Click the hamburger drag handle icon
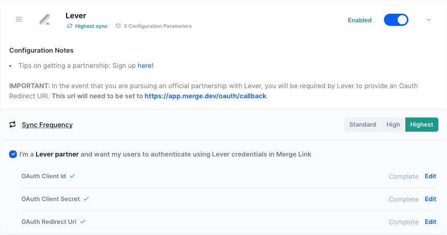 click(x=19, y=19)
